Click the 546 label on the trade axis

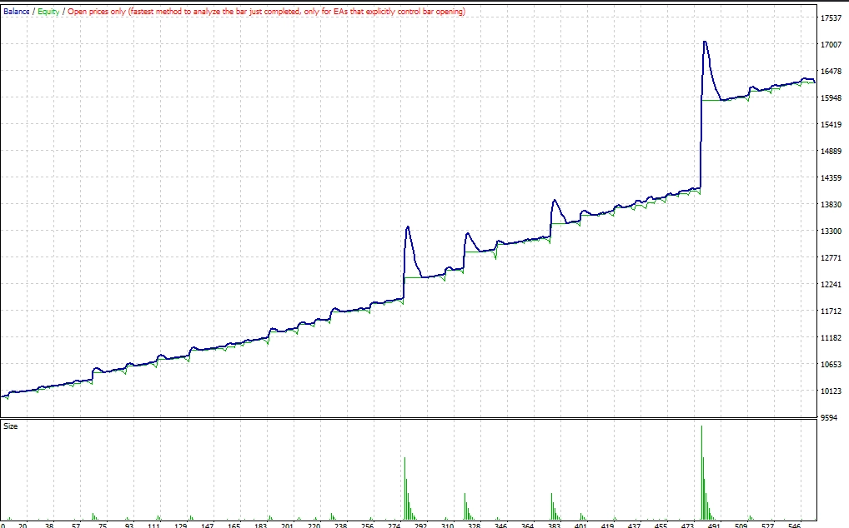point(794,526)
